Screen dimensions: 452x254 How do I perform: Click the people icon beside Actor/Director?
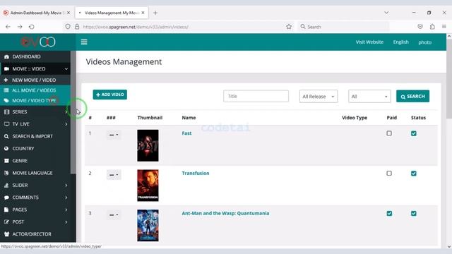tap(6, 234)
